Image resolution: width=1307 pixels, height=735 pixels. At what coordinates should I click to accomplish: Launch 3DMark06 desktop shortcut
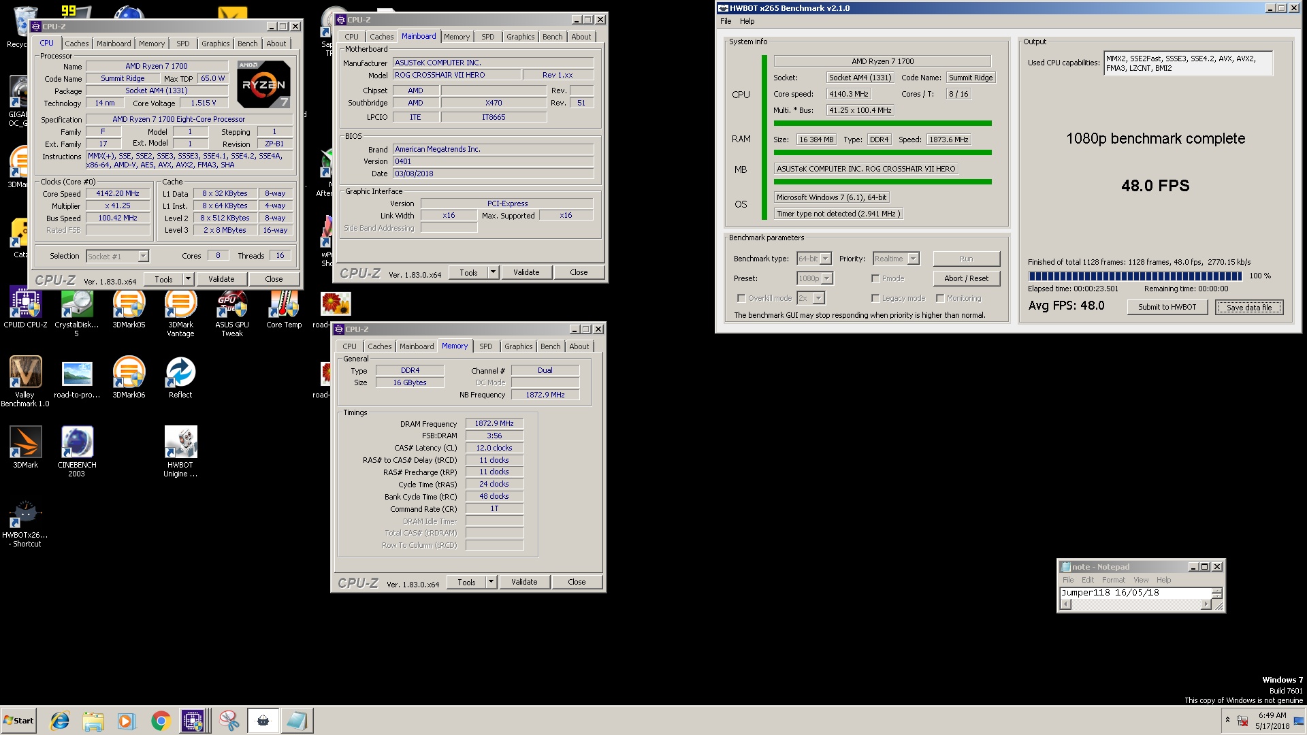[x=129, y=378]
